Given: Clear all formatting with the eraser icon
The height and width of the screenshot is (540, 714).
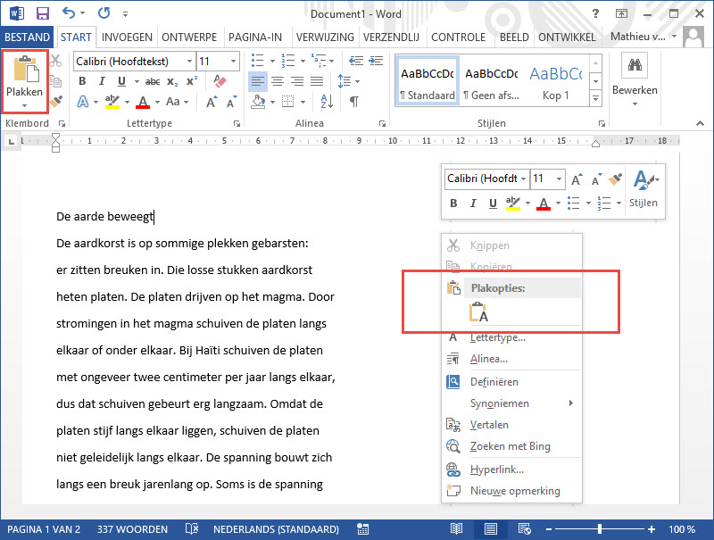Looking at the screenshot, I should pos(220,81).
